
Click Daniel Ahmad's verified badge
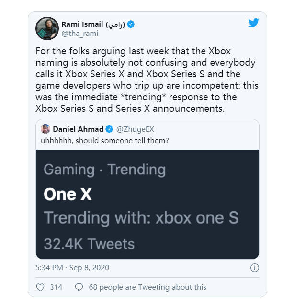(x=109, y=129)
